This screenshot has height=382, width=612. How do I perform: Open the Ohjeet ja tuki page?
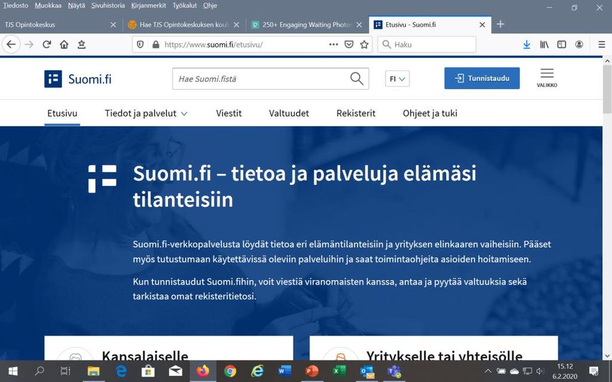pos(430,113)
